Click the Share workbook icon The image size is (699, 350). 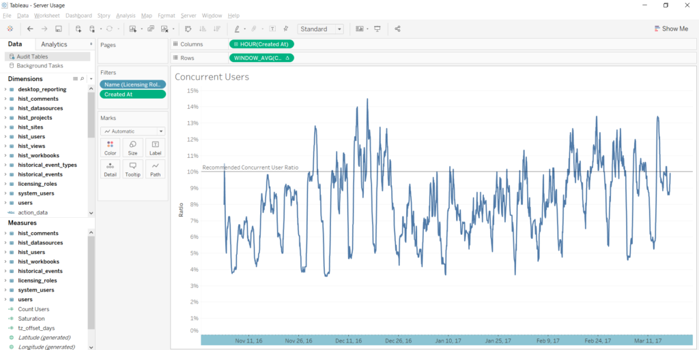pyautogui.click(x=398, y=29)
